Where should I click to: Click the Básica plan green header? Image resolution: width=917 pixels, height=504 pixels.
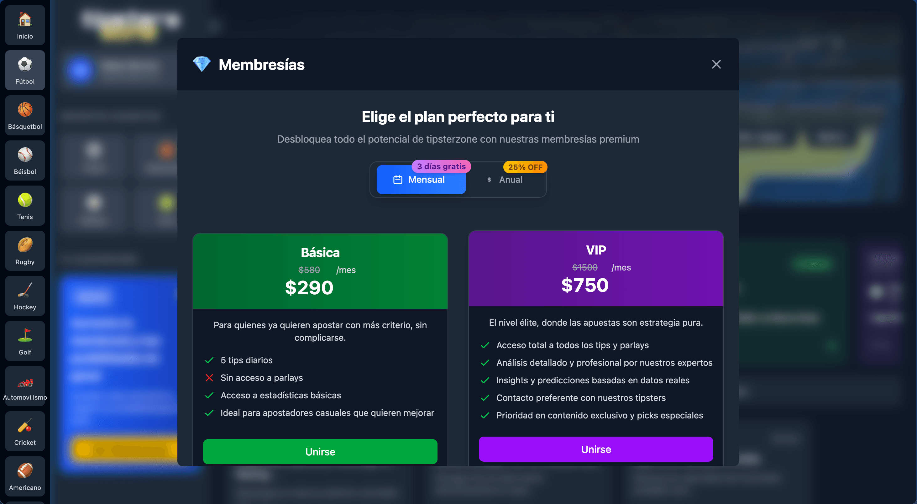(x=320, y=271)
